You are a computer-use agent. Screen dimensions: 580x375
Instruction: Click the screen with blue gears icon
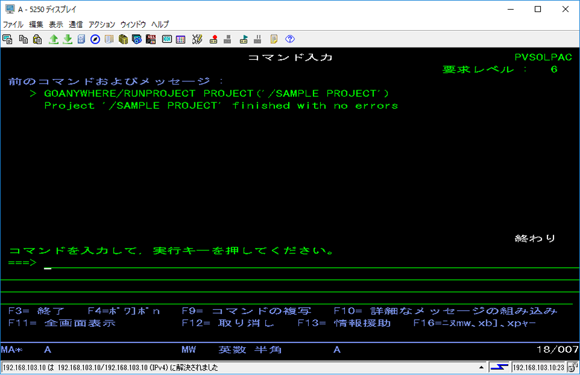point(137,39)
